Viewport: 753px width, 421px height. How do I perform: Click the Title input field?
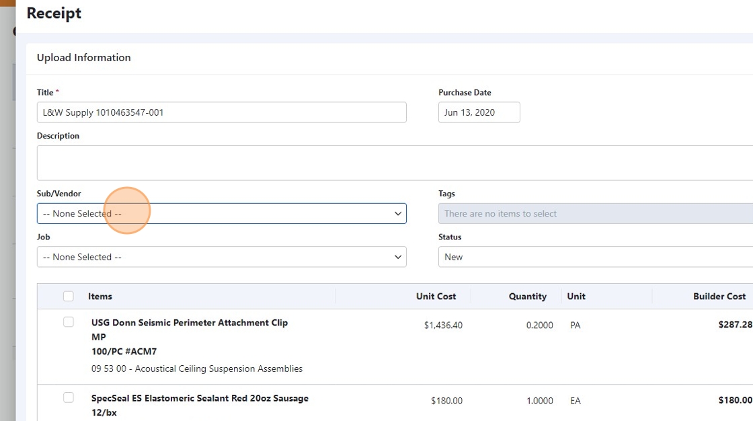[x=221, y=112]
